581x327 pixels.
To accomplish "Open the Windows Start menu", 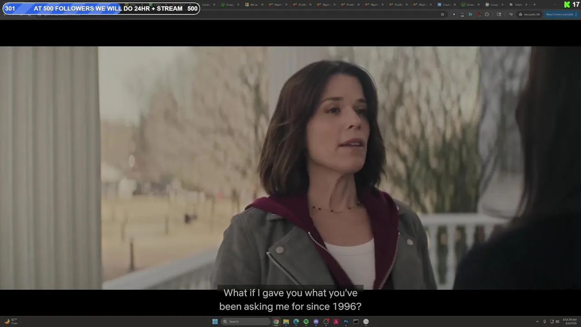I will pyautogui.click(x=215, y=322).
